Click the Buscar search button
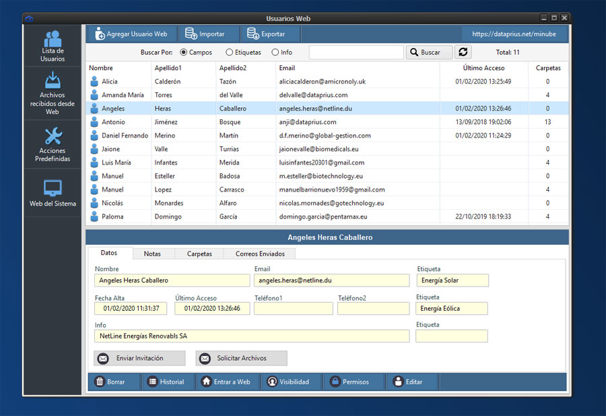The image size is (606, 416). [429, 52]
